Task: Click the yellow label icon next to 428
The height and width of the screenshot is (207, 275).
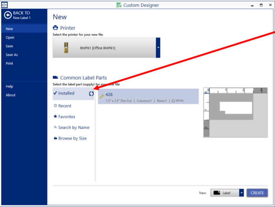Action: coord(101,96)
